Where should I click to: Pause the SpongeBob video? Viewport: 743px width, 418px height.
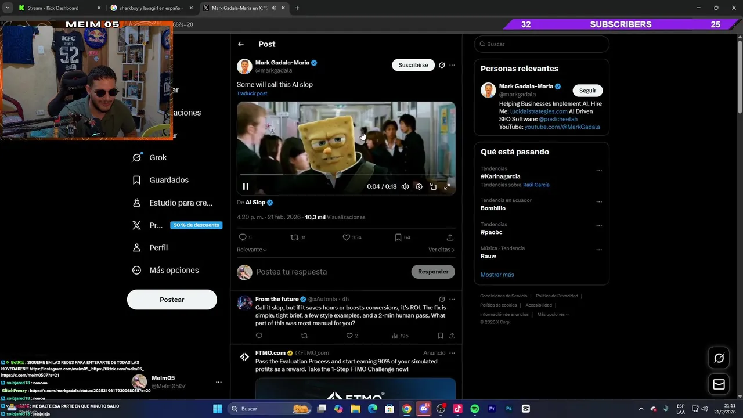246,186
